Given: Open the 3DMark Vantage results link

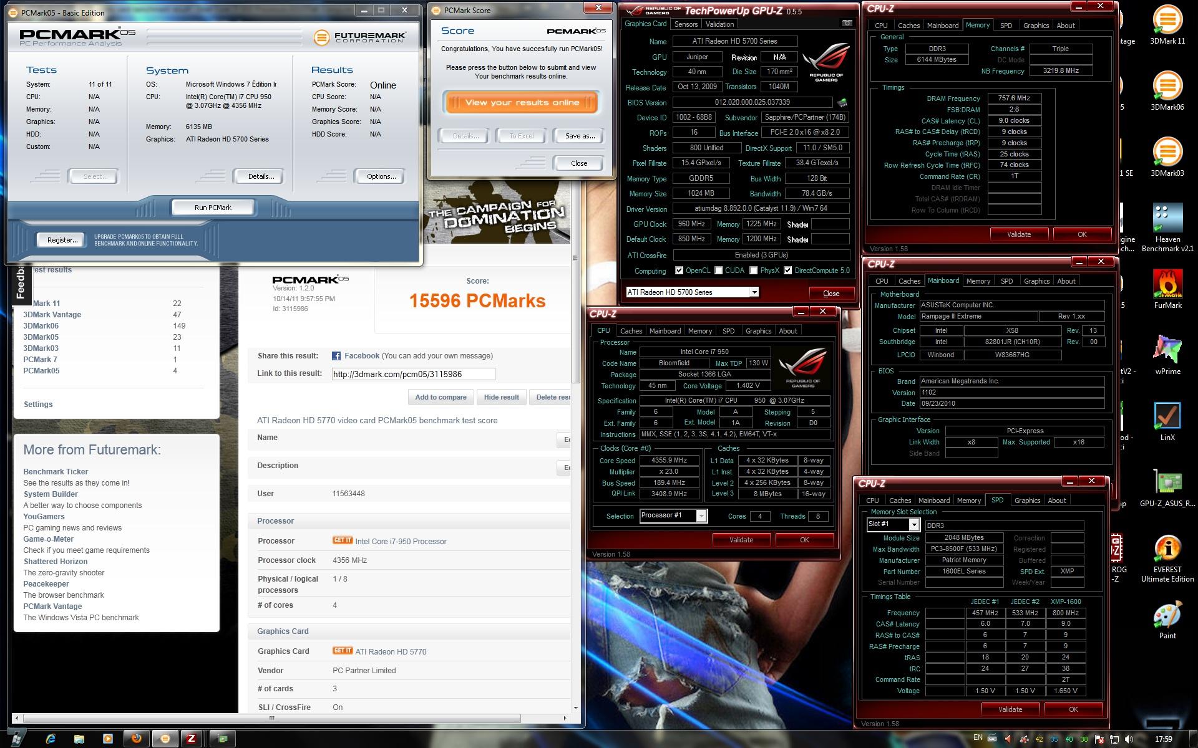Looking at the screenshot, I should [x=52, y=315].
